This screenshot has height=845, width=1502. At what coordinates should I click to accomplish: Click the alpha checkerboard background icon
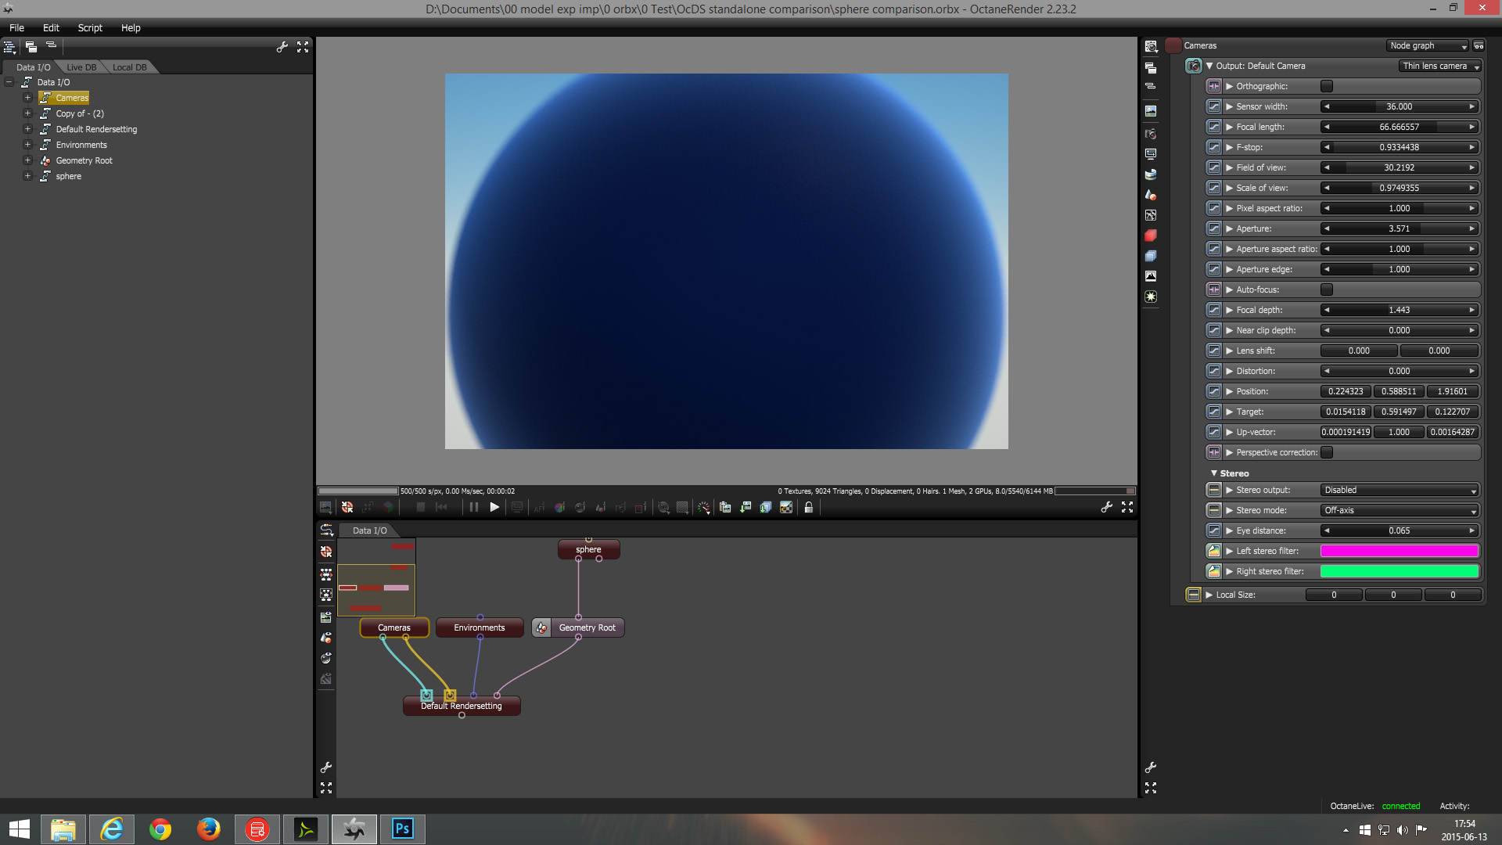tap(786, 508)
